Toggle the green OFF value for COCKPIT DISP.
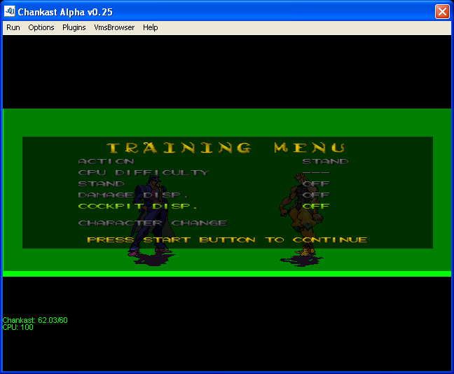The height and width of the screenshot is (374, 454). (316, 207)
